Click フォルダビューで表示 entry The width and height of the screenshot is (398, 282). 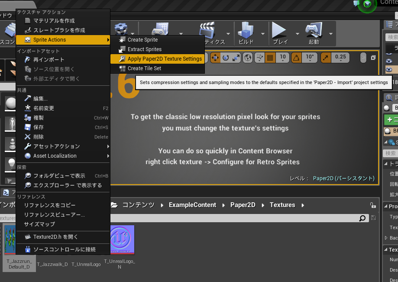coord(63,175)
